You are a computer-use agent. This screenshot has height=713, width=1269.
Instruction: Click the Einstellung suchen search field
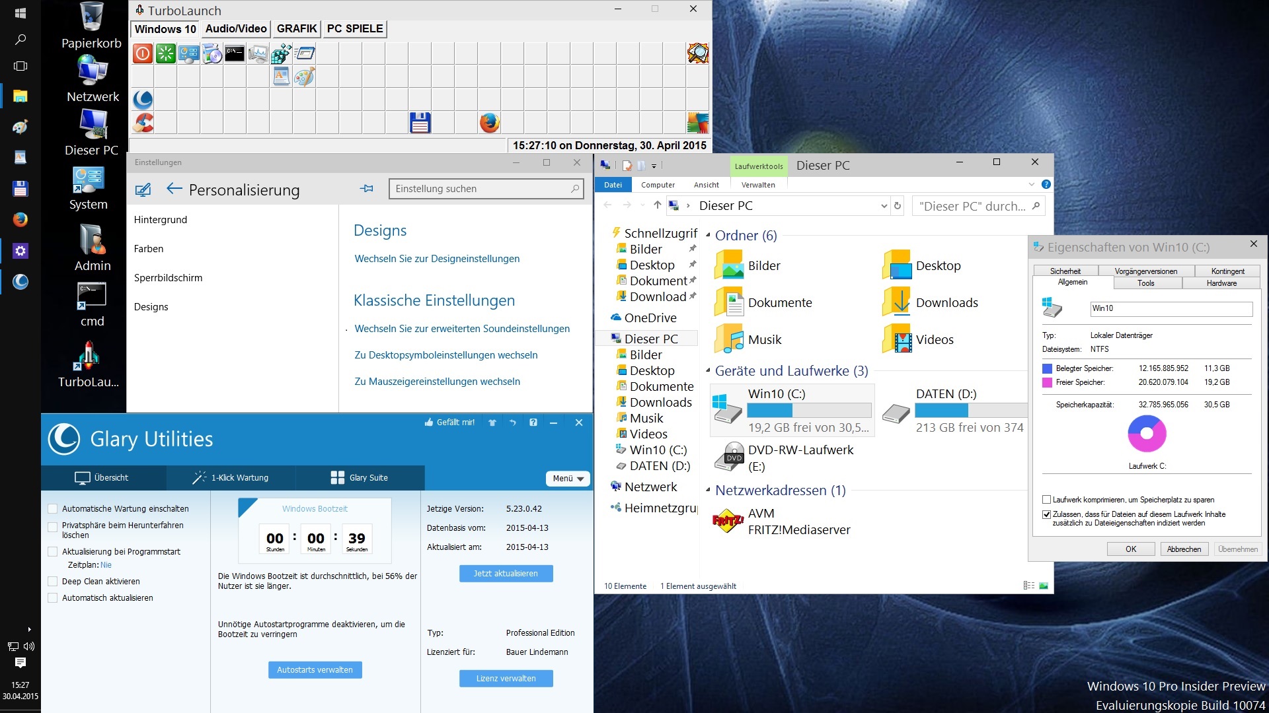[486, 189]
